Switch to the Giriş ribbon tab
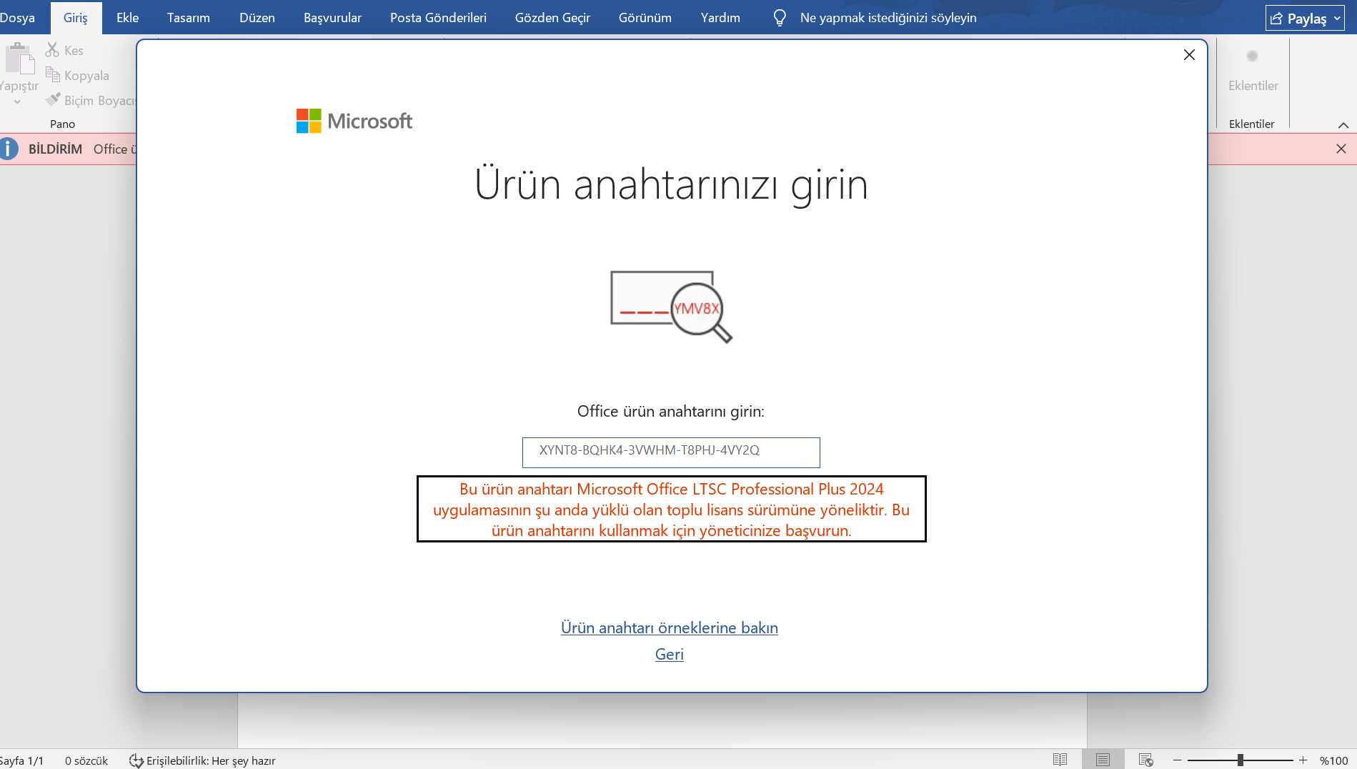 pos(76,17)
